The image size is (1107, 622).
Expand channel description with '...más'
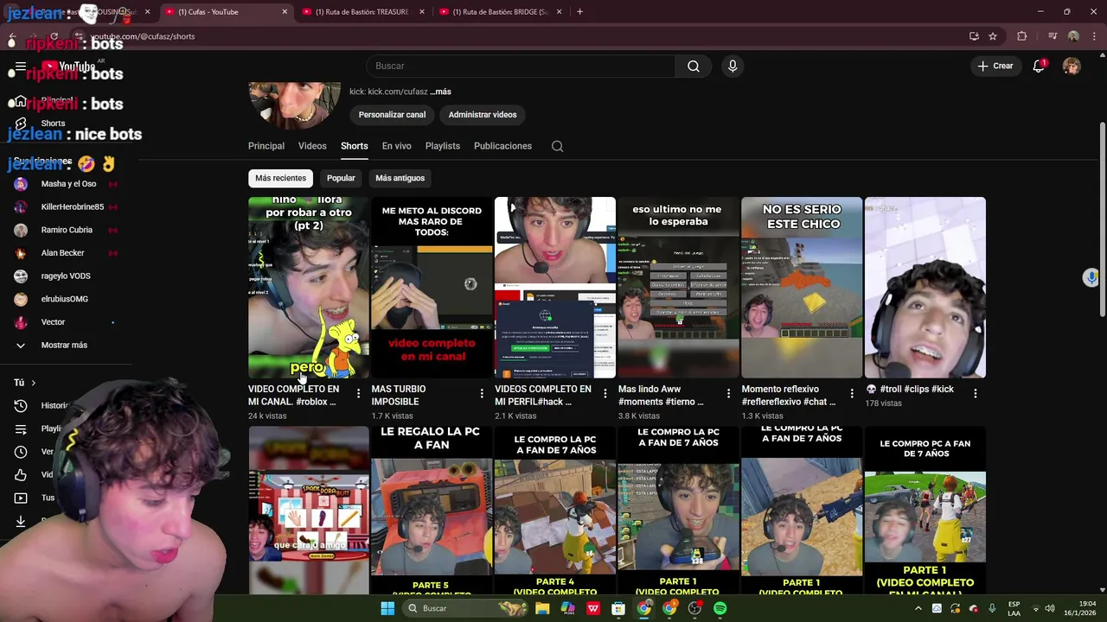(x=441, y=92)
